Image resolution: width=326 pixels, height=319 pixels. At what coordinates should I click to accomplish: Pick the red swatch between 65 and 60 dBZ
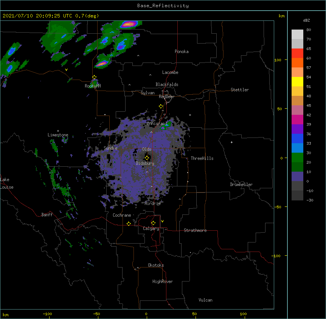(297, 53)
